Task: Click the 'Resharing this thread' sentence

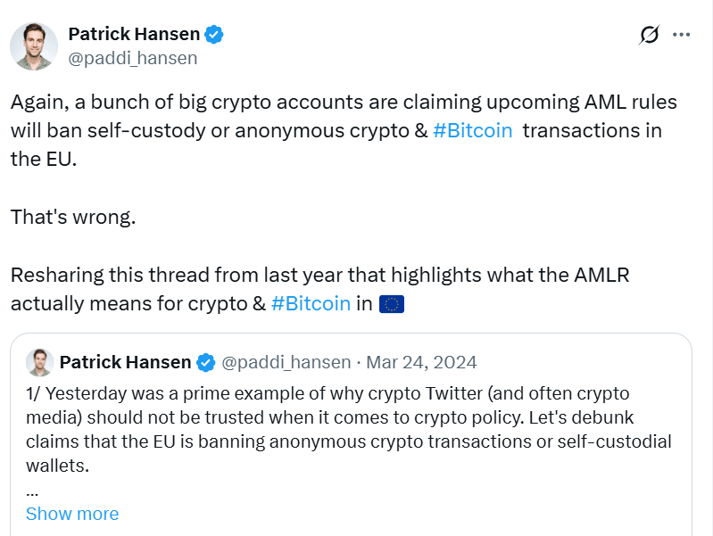Action: pyautogui.click(x=319, y=276)
